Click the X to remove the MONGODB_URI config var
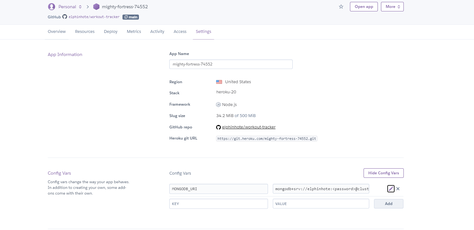 [398, 189]
